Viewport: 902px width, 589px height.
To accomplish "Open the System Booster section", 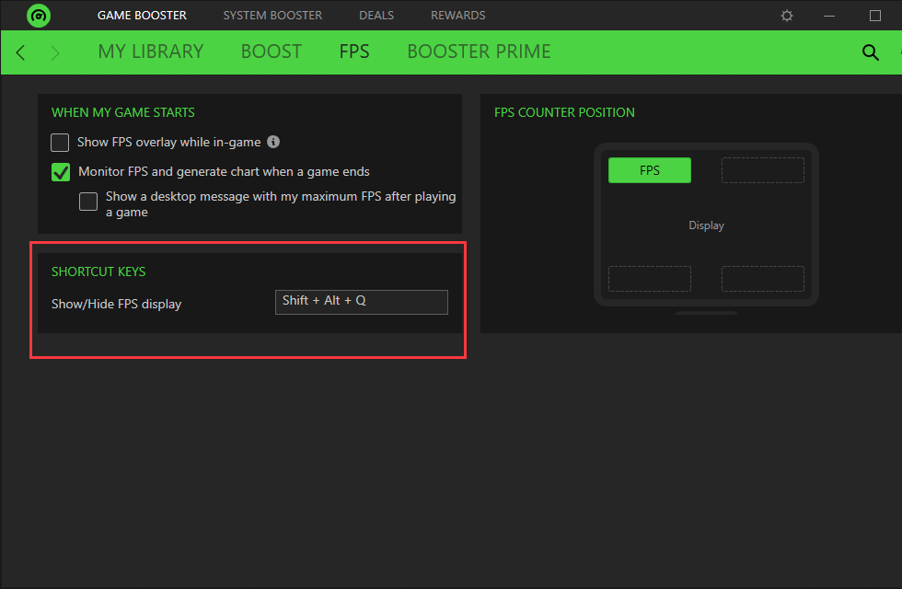I will 272,16.
